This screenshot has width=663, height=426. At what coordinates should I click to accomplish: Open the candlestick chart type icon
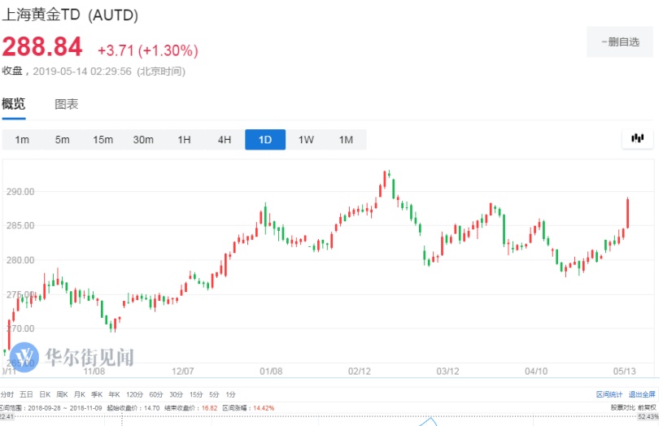(x=638, y=139)
